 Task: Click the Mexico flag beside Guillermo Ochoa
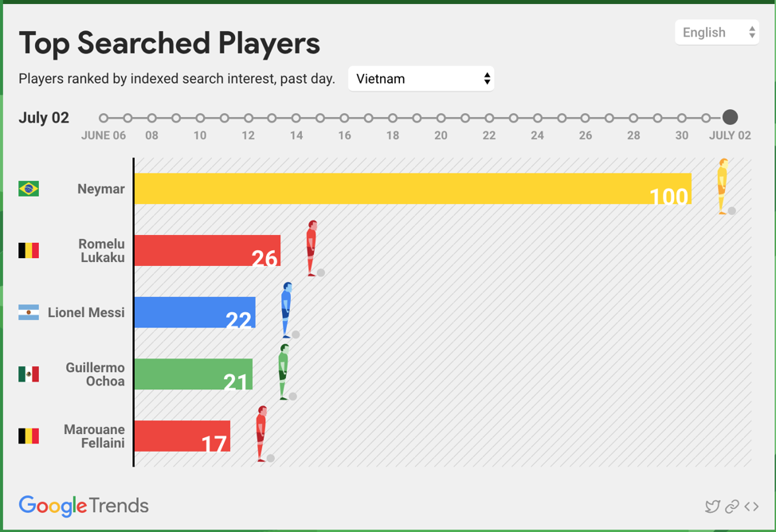[29, 374]
